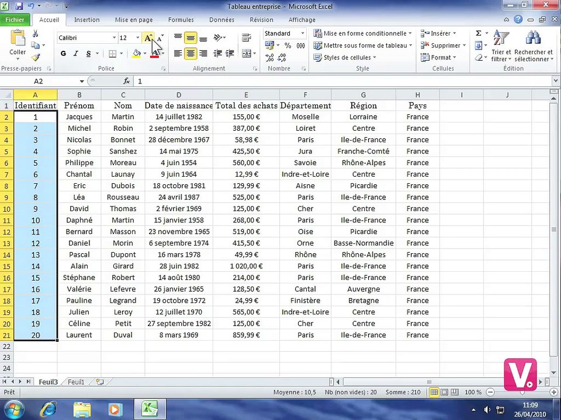Toggle italic I formatting
The width and height of the screenshot is (561, 420).
pyautogui.click(x=76, y=54)
